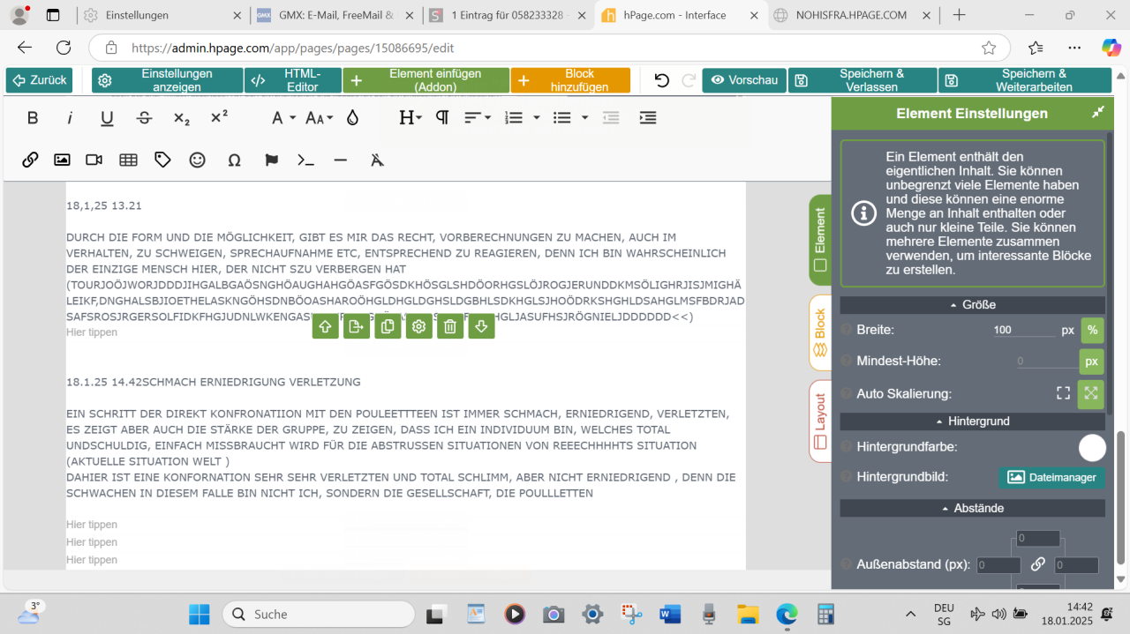The image size is (1130, 634).
Task: Open the text color droplet tool
Action: pos(352,118)
